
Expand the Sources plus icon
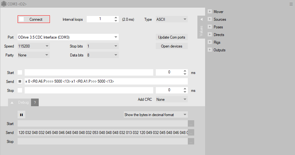(210, 19)
